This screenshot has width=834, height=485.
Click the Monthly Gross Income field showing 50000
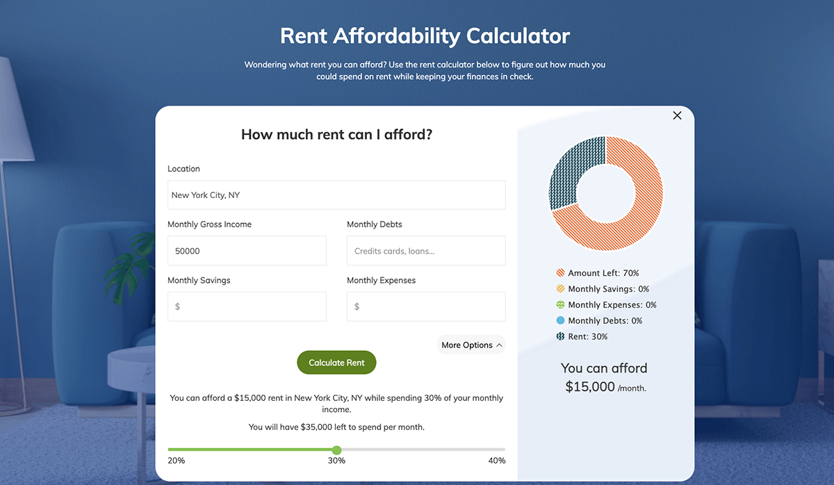247,251
